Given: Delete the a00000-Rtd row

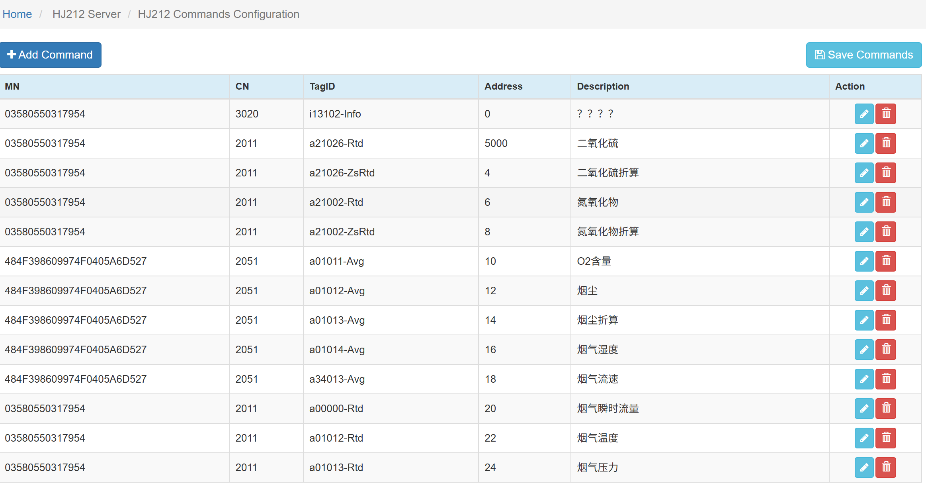Looking at the screenshot, I should point(886,409).
